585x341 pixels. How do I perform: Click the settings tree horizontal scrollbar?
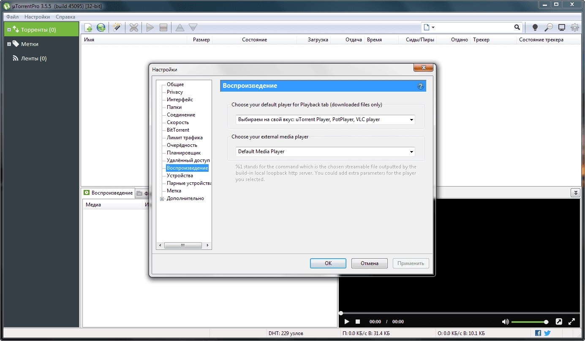pyautogui.click(x=184, y=245)
